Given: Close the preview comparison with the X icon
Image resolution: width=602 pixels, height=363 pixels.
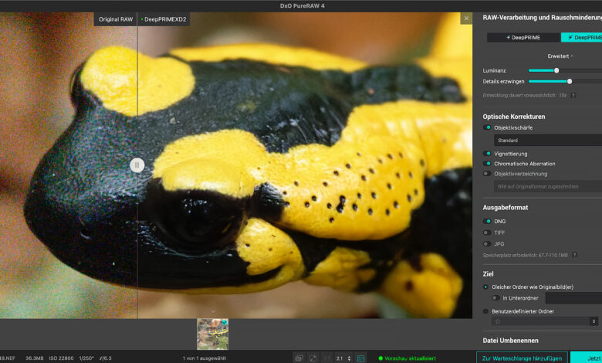Looking at the screenshot, I should point(465,18).
